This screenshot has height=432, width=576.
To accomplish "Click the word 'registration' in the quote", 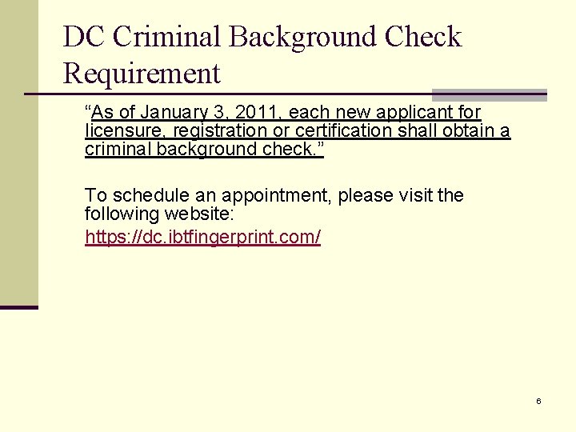I will tap(220, 130).
